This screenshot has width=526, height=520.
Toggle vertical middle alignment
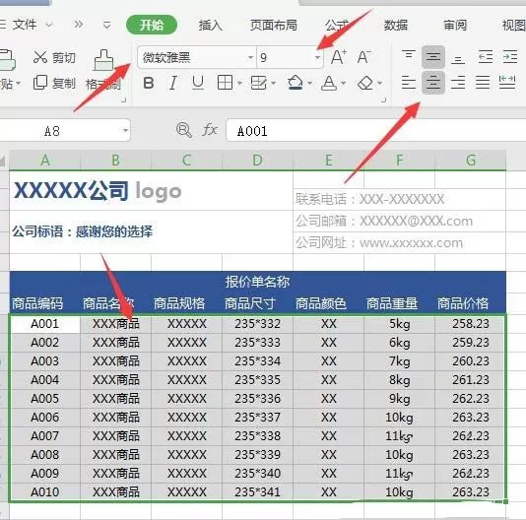[433, 57]
